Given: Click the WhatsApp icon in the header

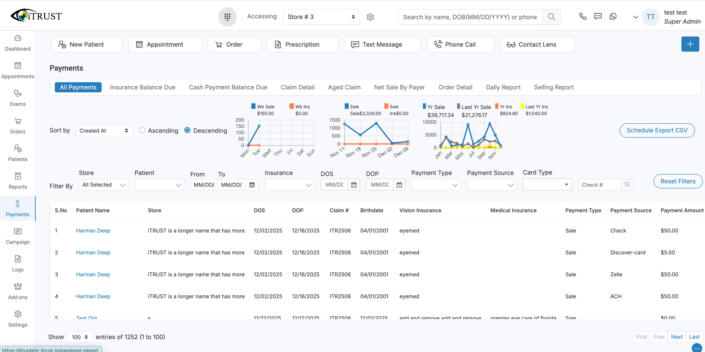Looking at the screenshot, I should pos(613,17).
